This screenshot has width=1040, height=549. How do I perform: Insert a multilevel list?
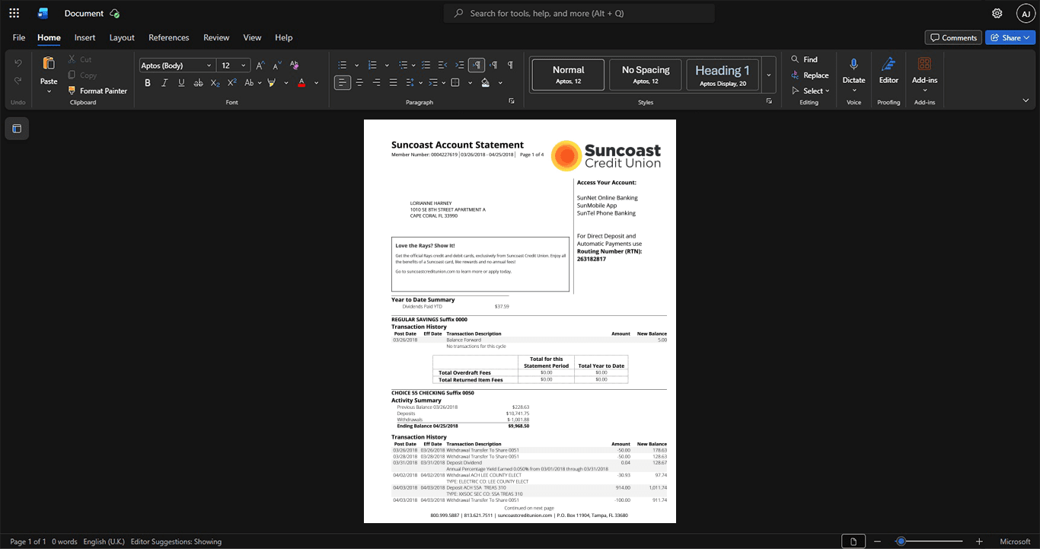pyautogui.click(x=404, y=65)
